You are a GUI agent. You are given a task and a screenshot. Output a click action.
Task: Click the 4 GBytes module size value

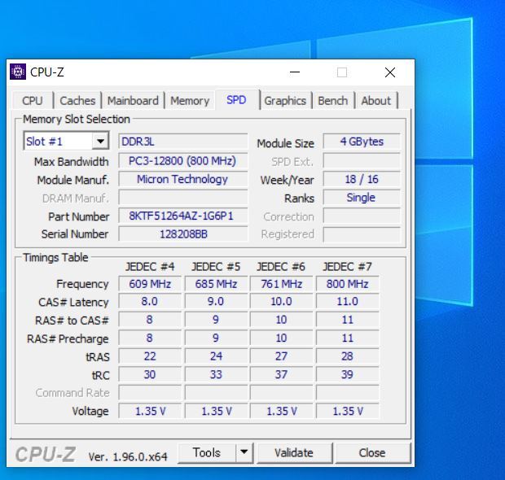[362, 142]
